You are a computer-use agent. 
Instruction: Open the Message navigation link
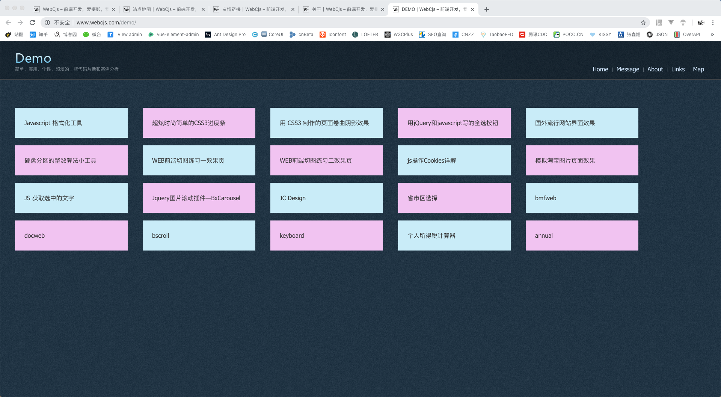pyautogui.click(x=627, y=69)
